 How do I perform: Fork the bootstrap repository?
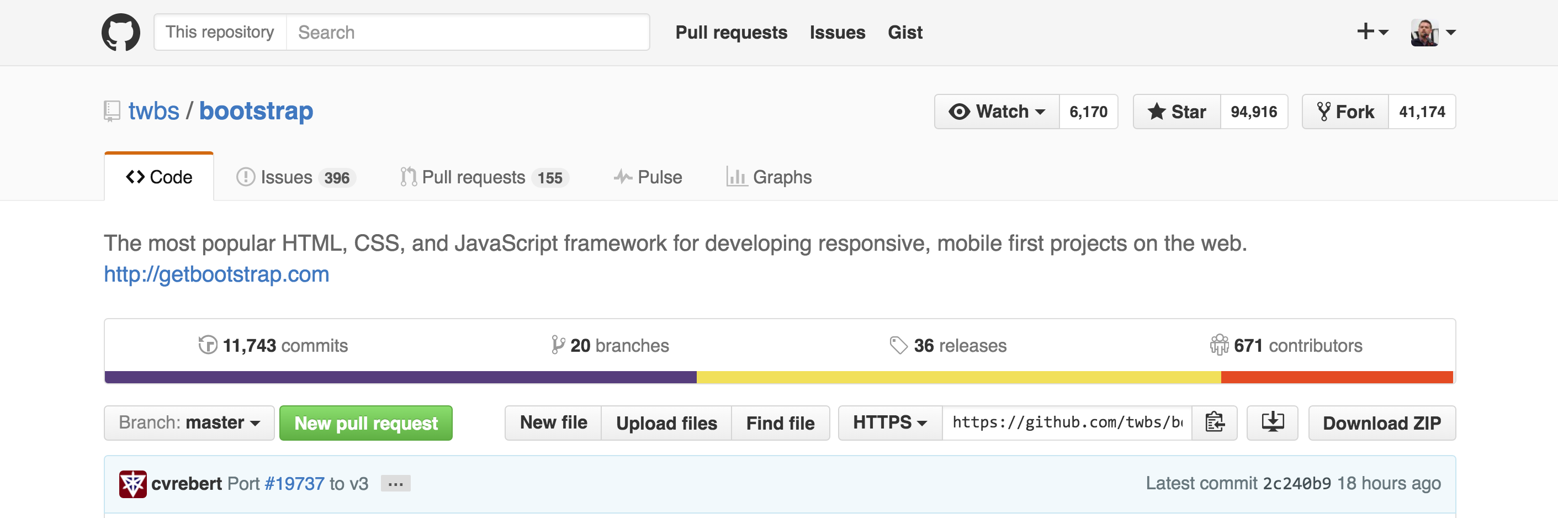coord(1345,112)
